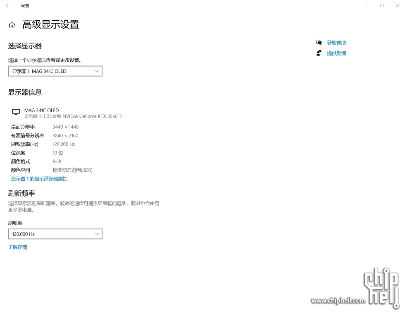Click the 提供反馈 person icon
The image size is (405, 315).
tap(319, 53)
